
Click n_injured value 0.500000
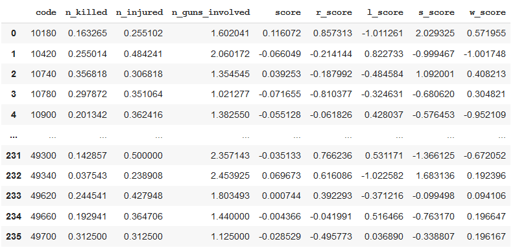(143, 155)
